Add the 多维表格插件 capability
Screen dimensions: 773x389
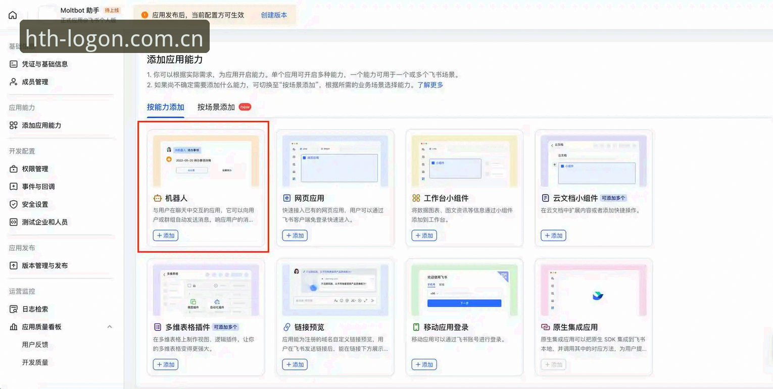click(x=166, y=364)
